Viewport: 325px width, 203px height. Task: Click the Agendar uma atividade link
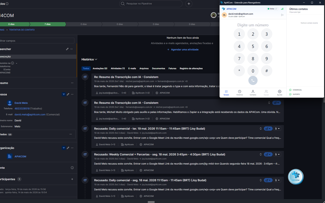(183, 49)
